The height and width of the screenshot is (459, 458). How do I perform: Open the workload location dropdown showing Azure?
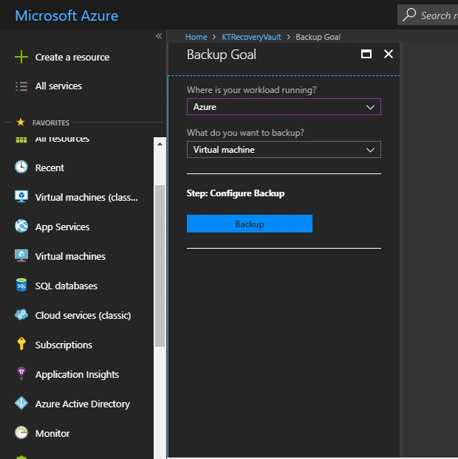284,107
